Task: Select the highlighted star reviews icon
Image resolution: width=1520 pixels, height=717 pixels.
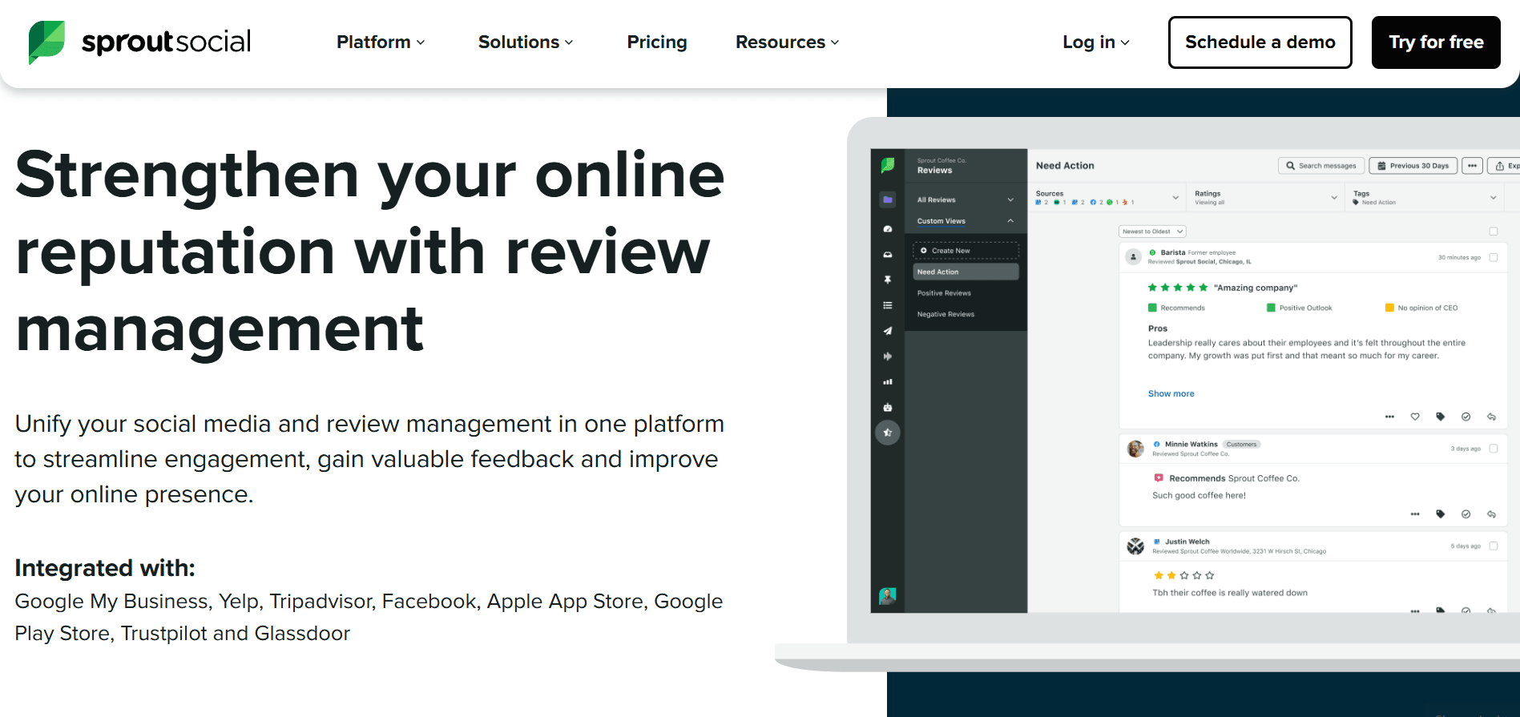Action: tap(888, 433)
